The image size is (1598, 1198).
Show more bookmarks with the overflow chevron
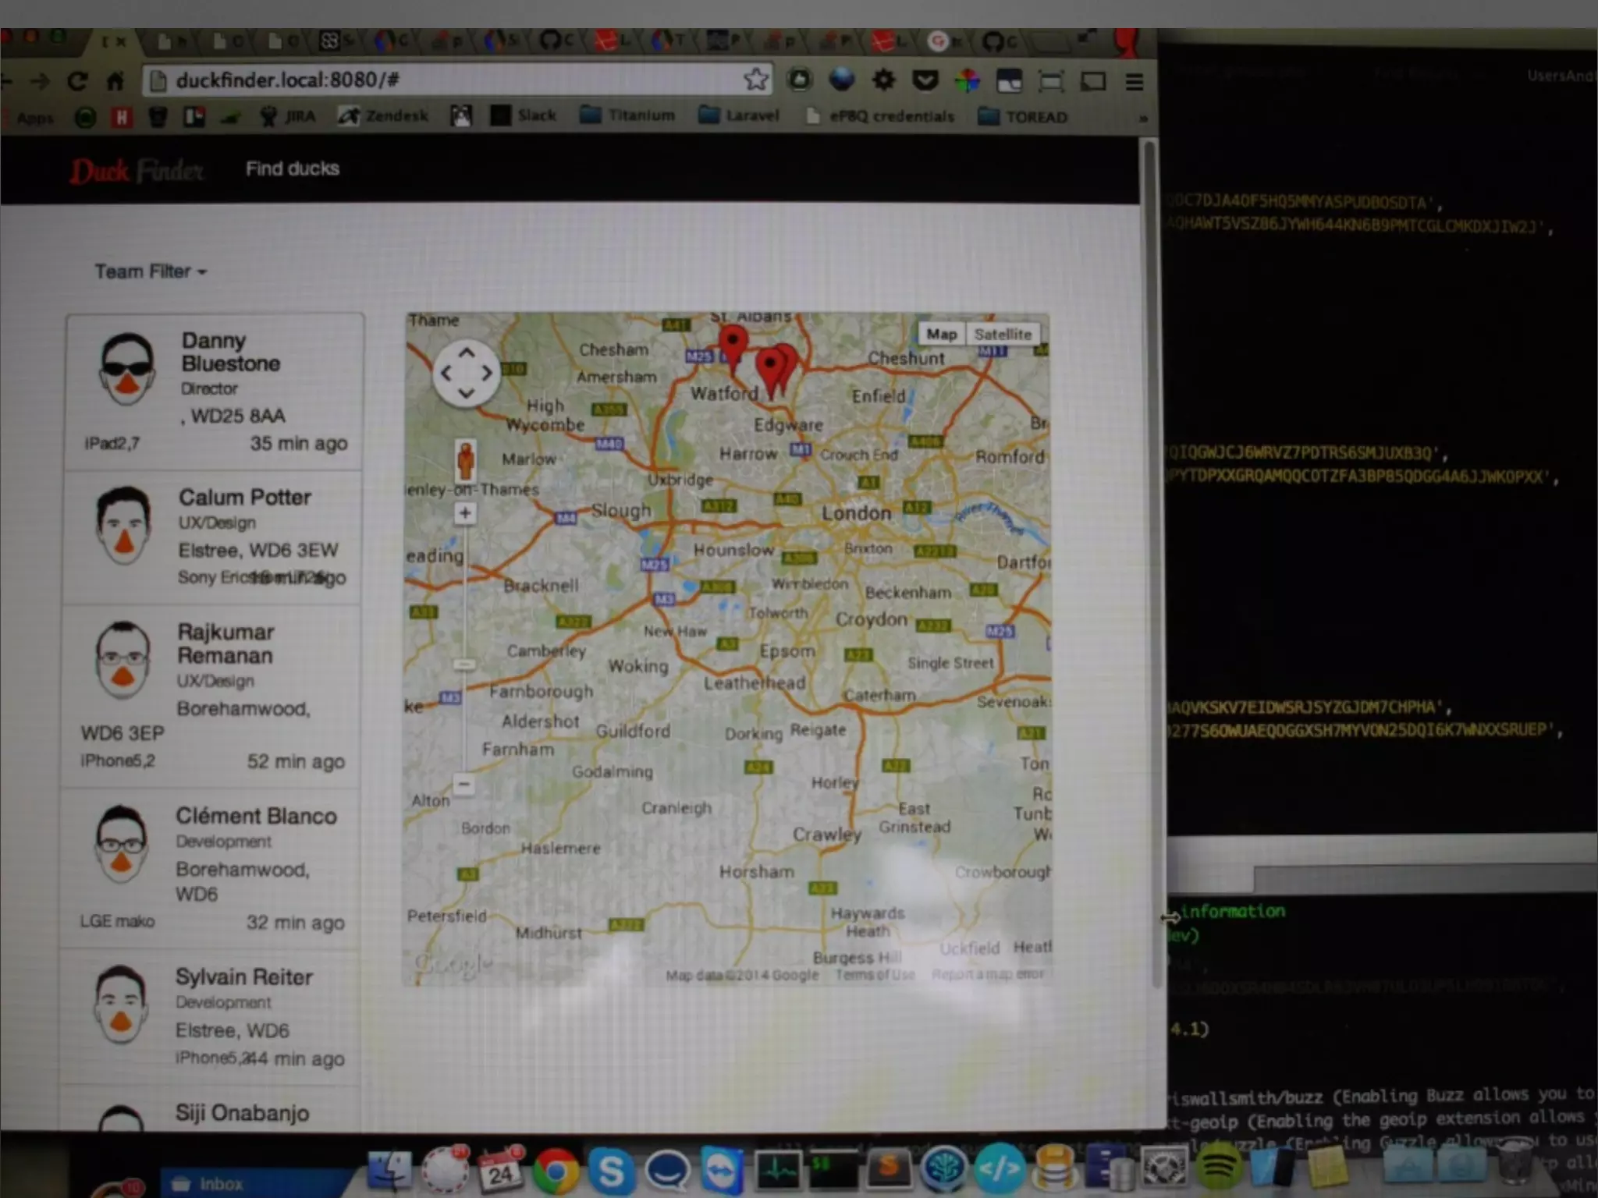pos(1142,119)
